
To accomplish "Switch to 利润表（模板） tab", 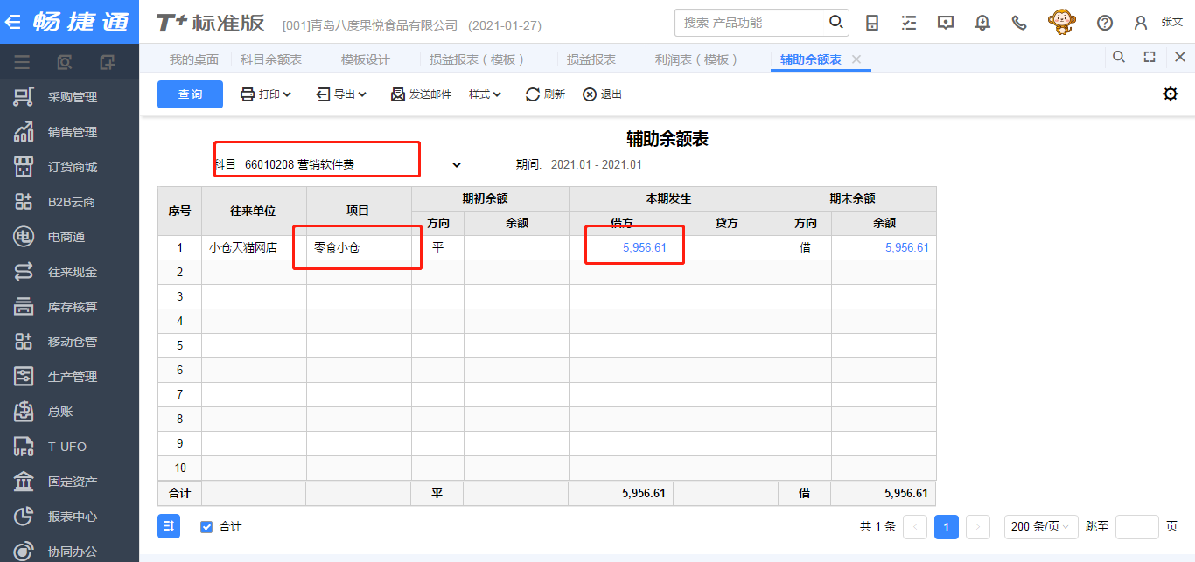I will 697,59.
